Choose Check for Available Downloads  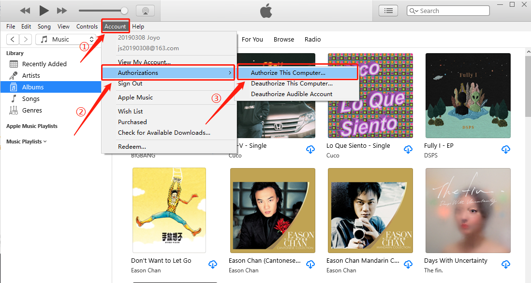(169, 132)
